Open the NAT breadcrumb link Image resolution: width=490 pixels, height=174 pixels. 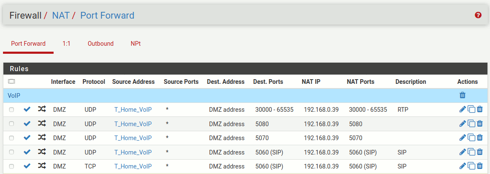(61, 16)
